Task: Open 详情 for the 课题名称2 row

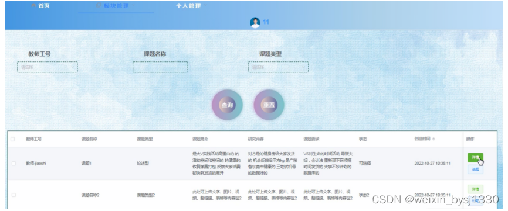Action: coord(475,189)
